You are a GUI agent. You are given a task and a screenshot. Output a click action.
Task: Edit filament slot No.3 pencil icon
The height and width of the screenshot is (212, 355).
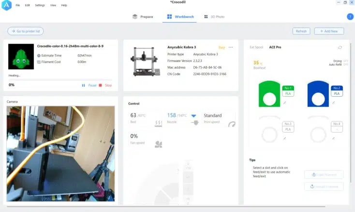pyautogui.click(x=284, y=138)
